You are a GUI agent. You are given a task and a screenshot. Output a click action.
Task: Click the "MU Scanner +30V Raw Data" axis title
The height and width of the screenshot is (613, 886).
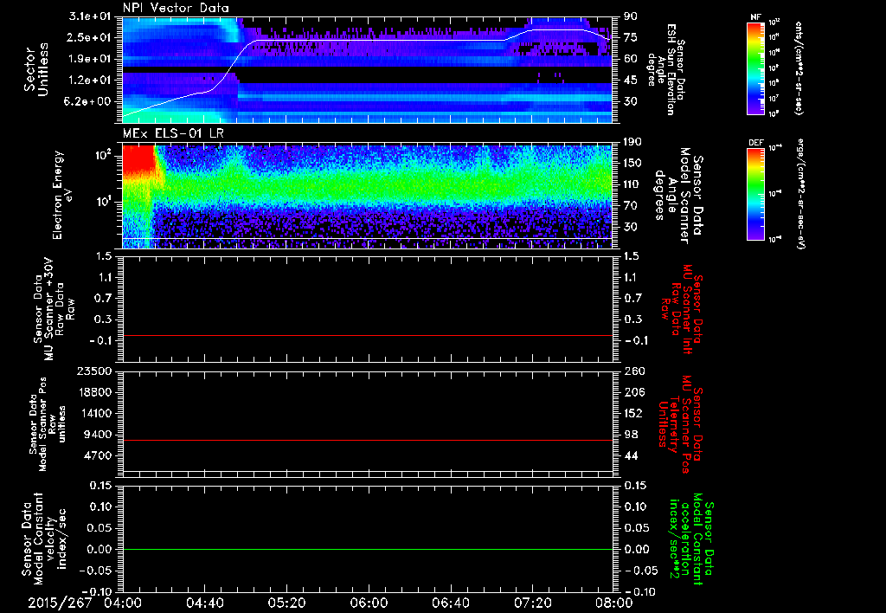pyautogui.click(x=54, y=309)
